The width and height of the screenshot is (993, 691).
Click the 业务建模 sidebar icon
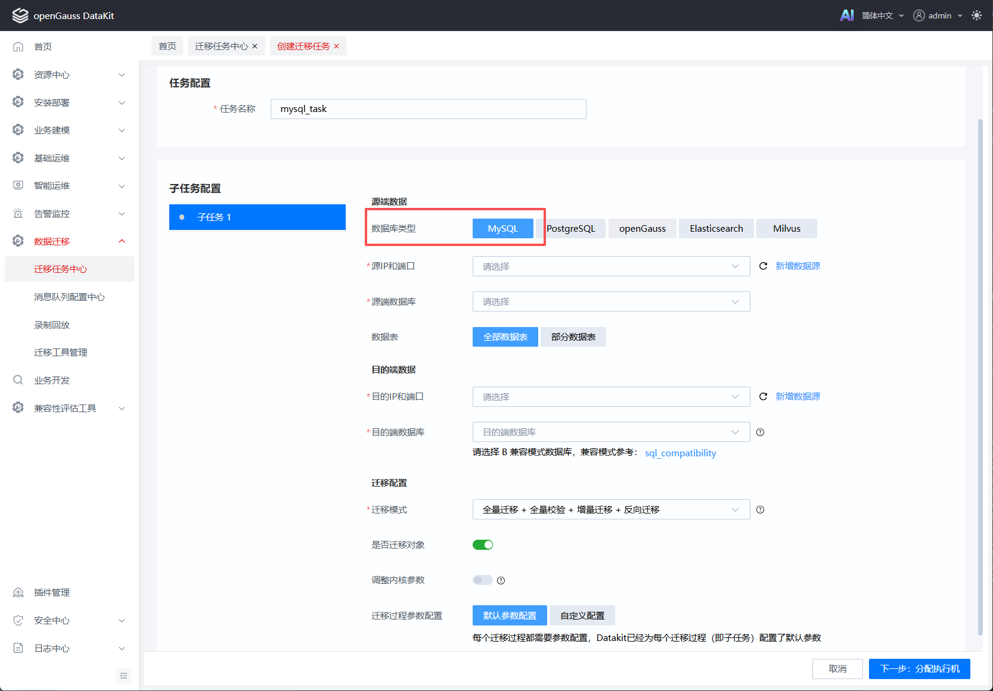coord(18,130)
